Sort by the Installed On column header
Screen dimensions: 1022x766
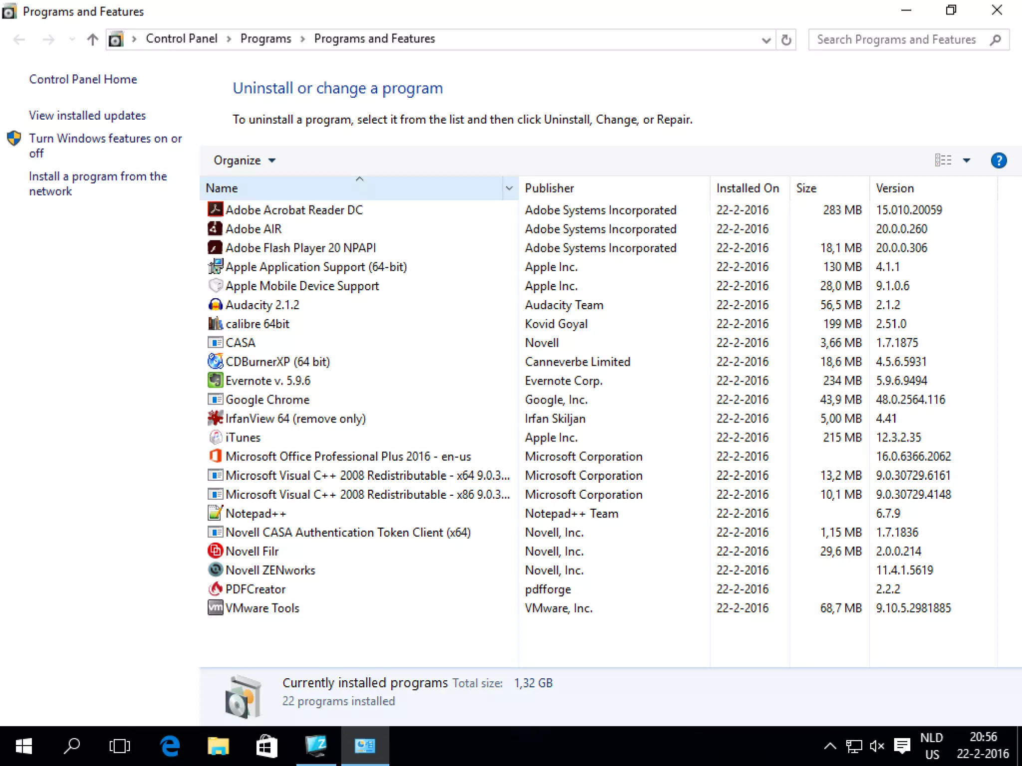[x=750, y=188]
